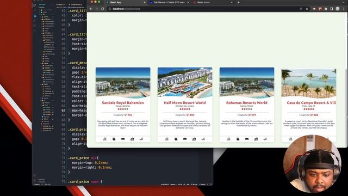Viewport: 348px width, 196px height.
Task: Click the bed icon on Bahamas Resorts World card
Action: pos(256,139)
